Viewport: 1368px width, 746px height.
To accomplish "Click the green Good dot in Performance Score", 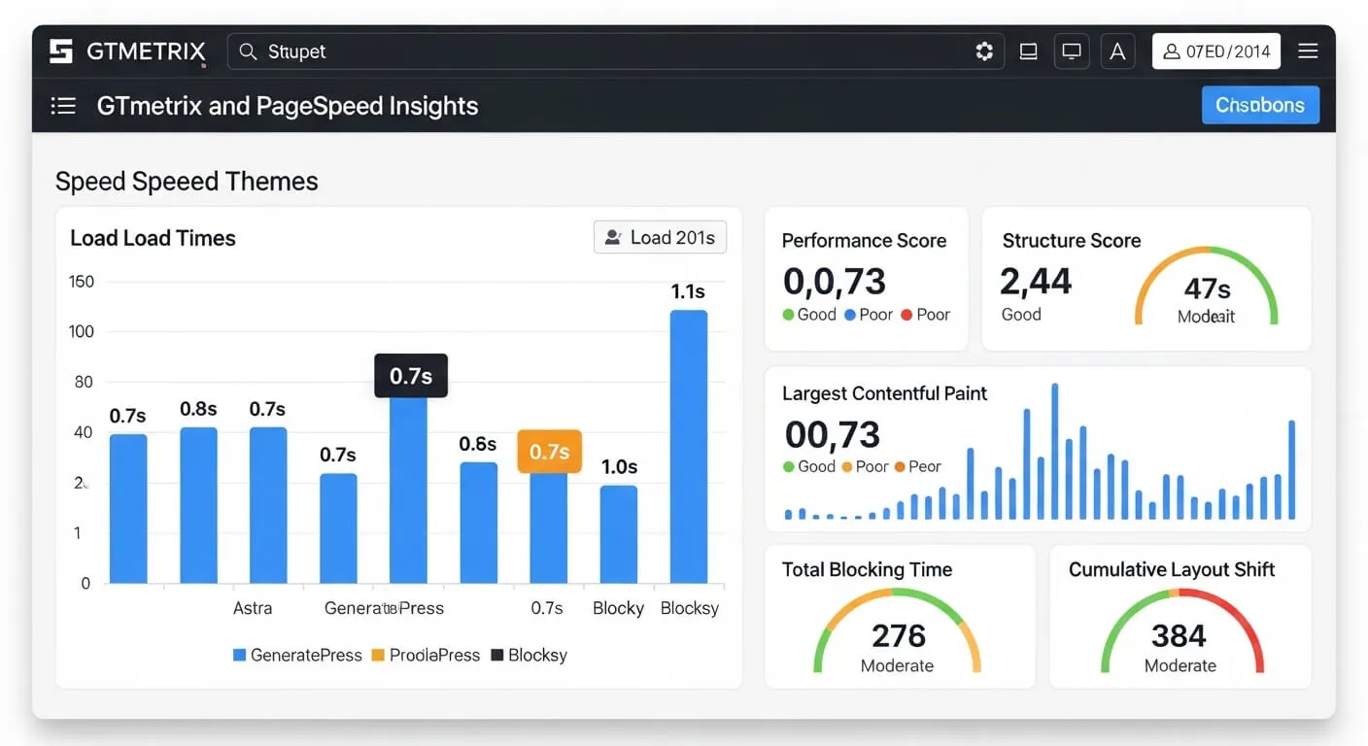I will (788, 315).
